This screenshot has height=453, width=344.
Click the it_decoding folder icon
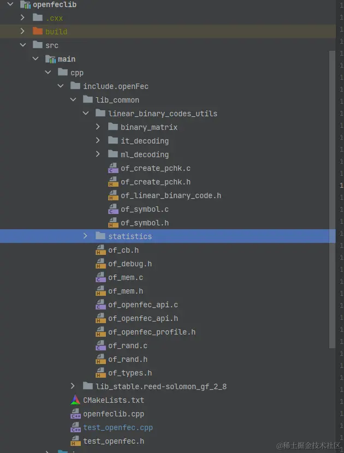coord(113,140)
